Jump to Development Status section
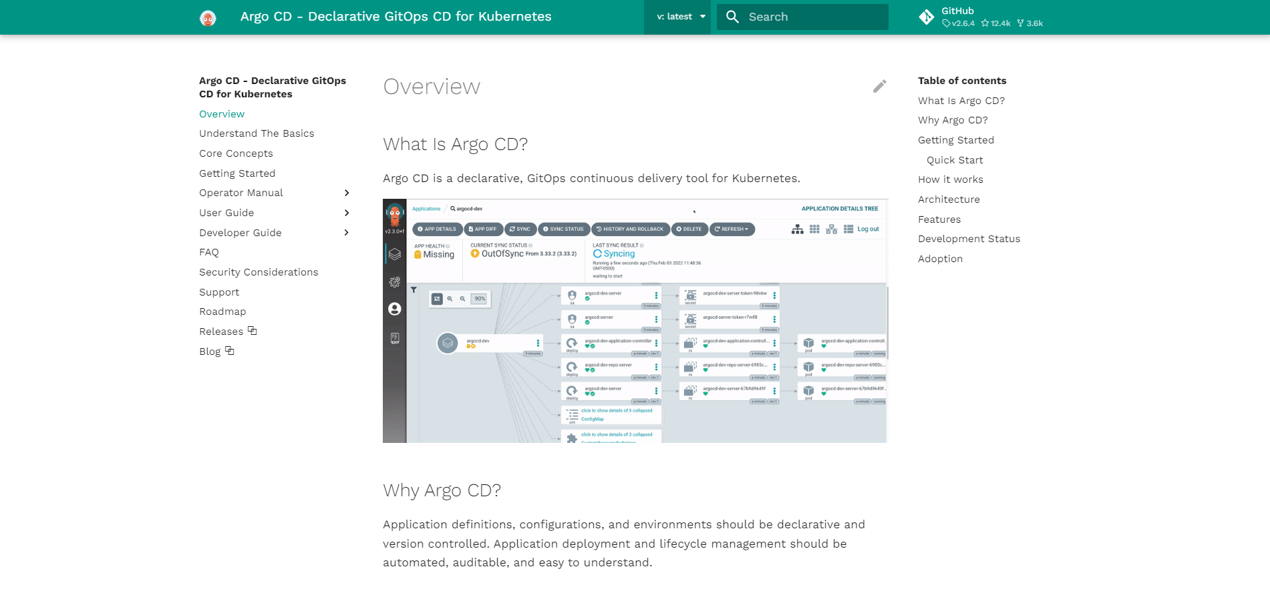 coord(969,239)
